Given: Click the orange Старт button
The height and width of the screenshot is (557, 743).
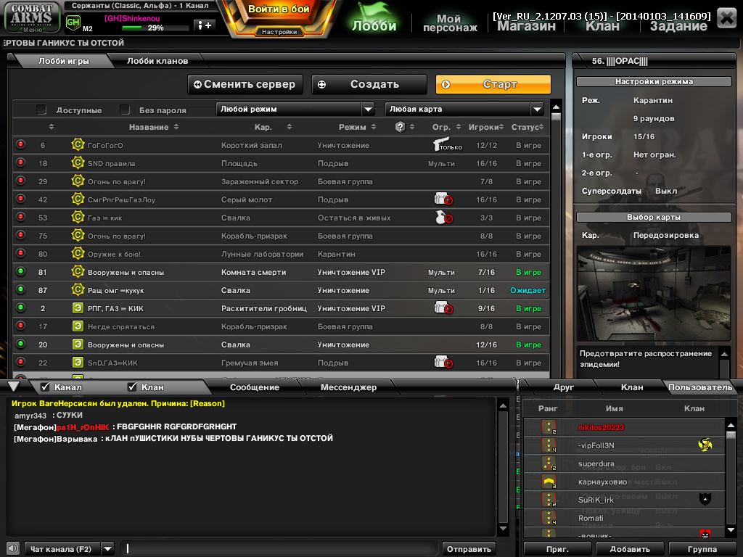Looking at the screenshot, I should point(493,84).
